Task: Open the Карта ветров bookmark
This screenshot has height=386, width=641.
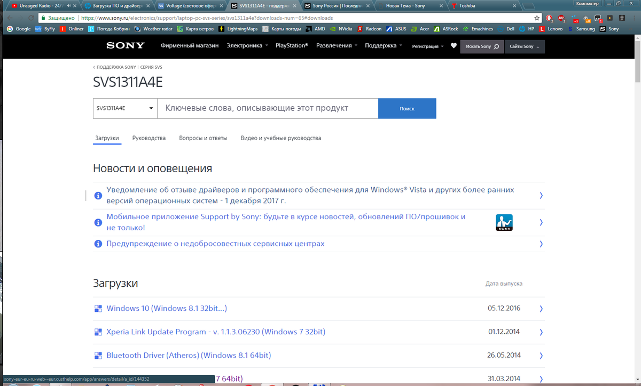Action: click(196, 29)
